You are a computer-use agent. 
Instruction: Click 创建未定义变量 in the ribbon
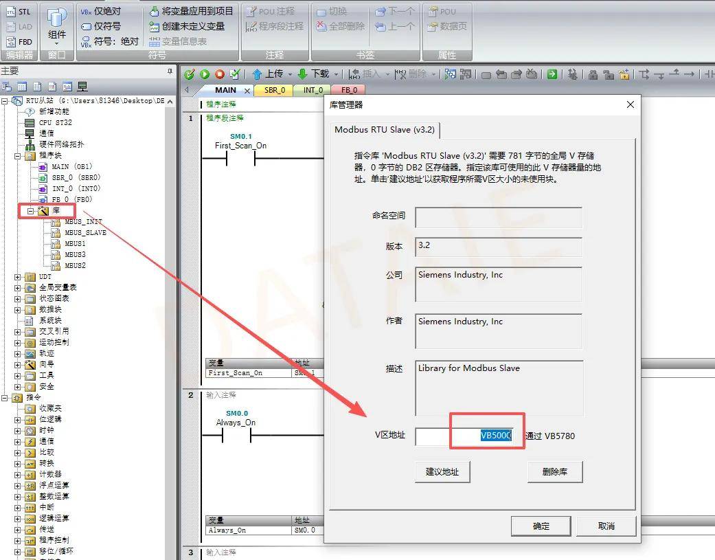(x=188, y=26)
